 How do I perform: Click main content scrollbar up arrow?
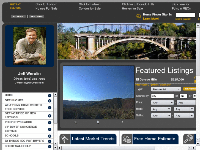[x=198, y=25]
